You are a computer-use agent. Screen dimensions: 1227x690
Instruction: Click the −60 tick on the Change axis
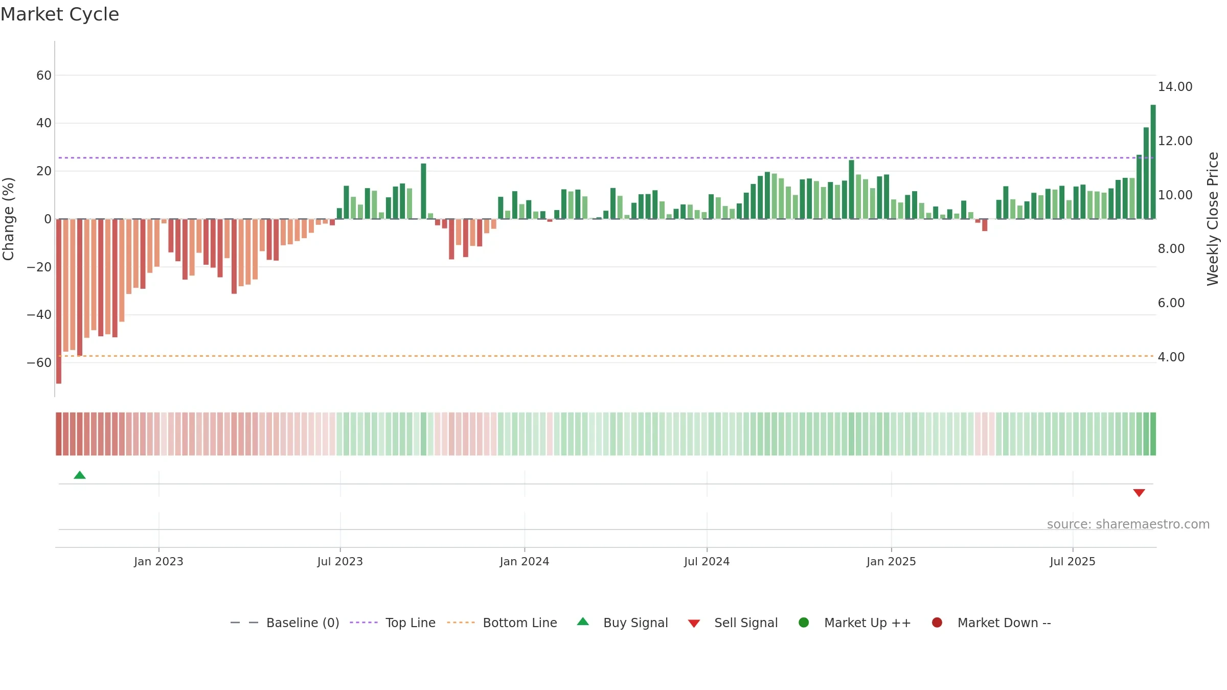point(39,363)
